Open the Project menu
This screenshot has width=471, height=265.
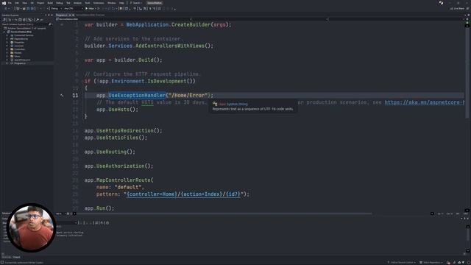pyautogui.click(x=40, y=3)
